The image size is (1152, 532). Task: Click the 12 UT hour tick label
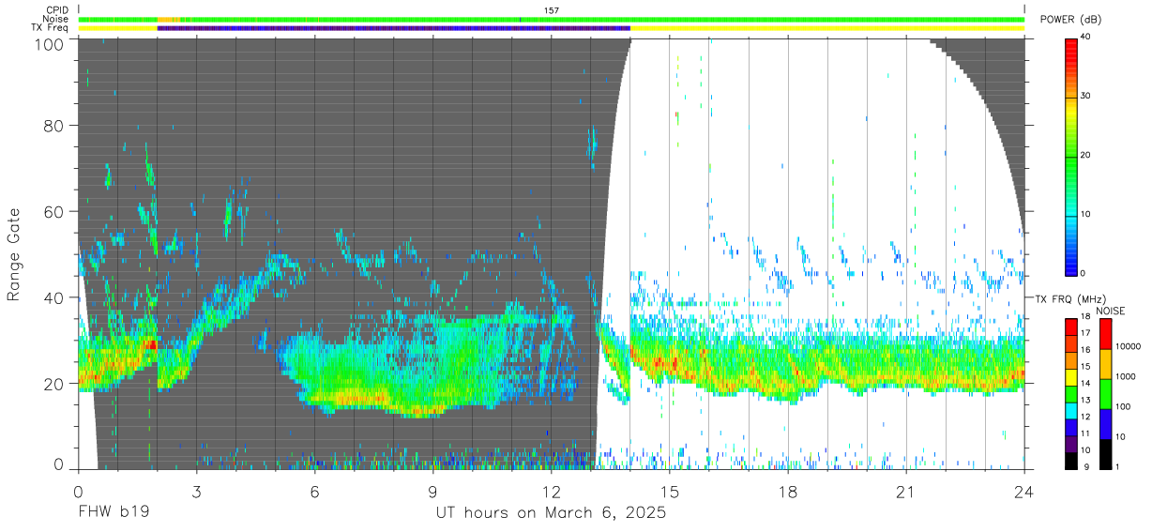tap(551, 493)
